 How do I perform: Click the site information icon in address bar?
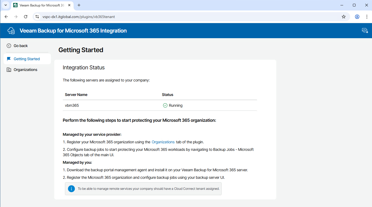(37, 17)
